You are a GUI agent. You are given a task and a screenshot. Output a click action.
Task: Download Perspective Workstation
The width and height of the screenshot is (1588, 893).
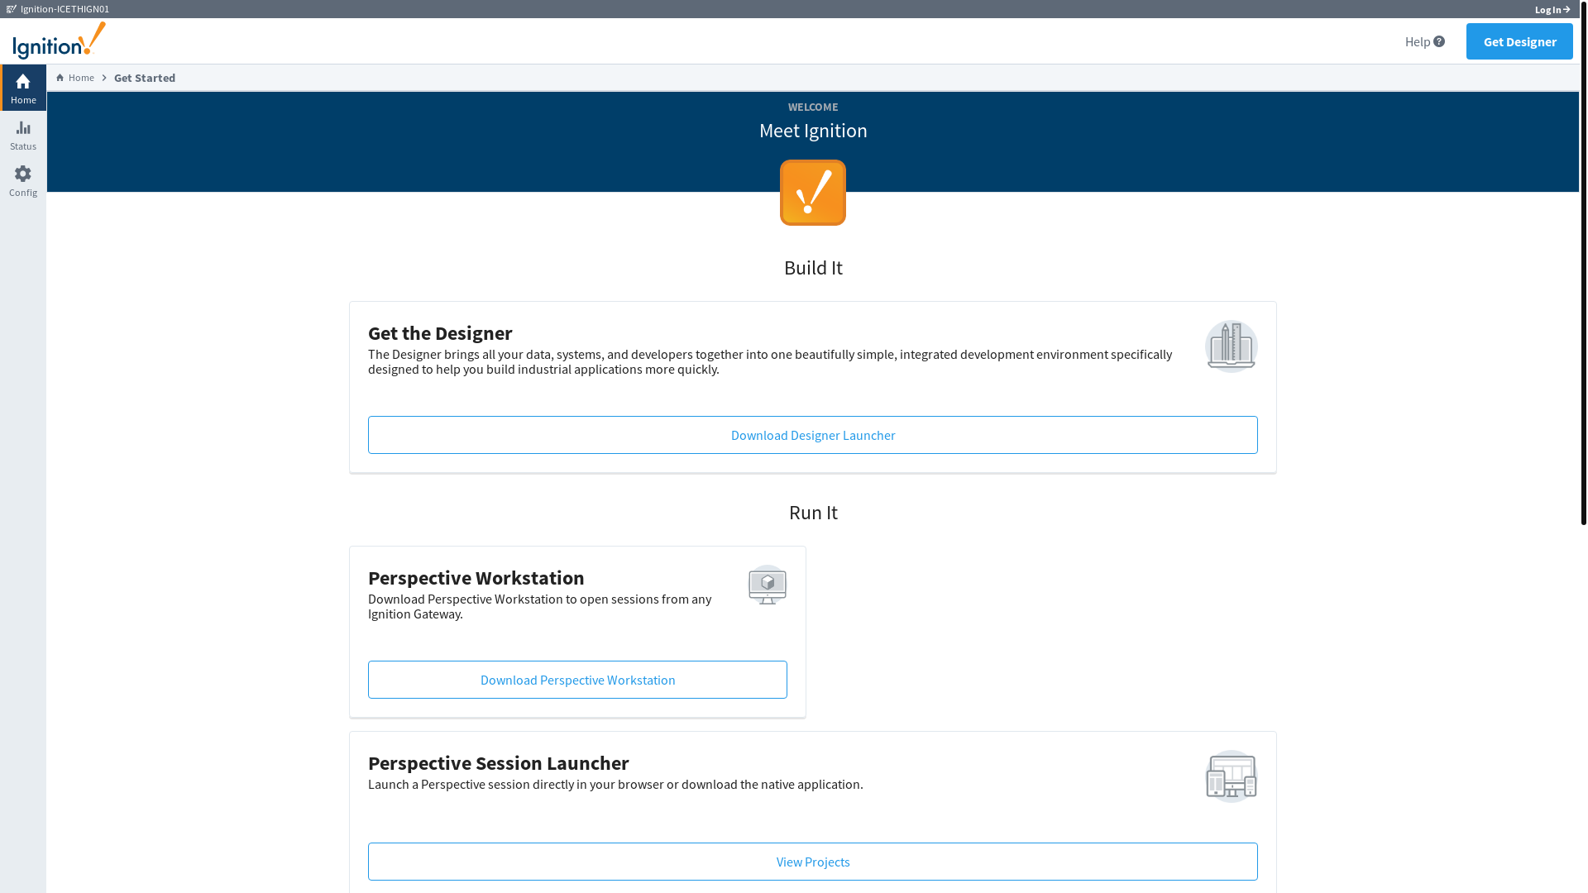click(577, 680)
